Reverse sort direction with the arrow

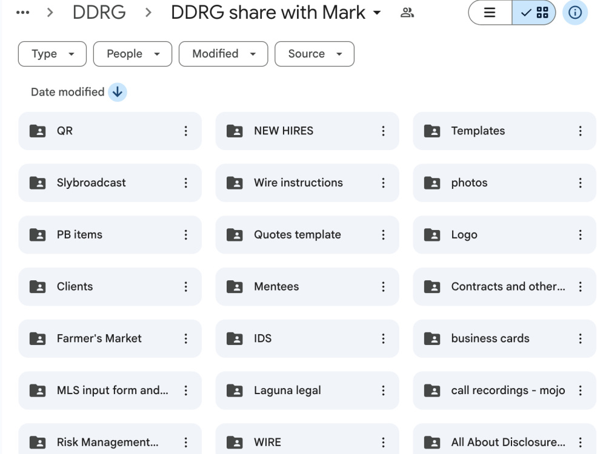[118, 92]
